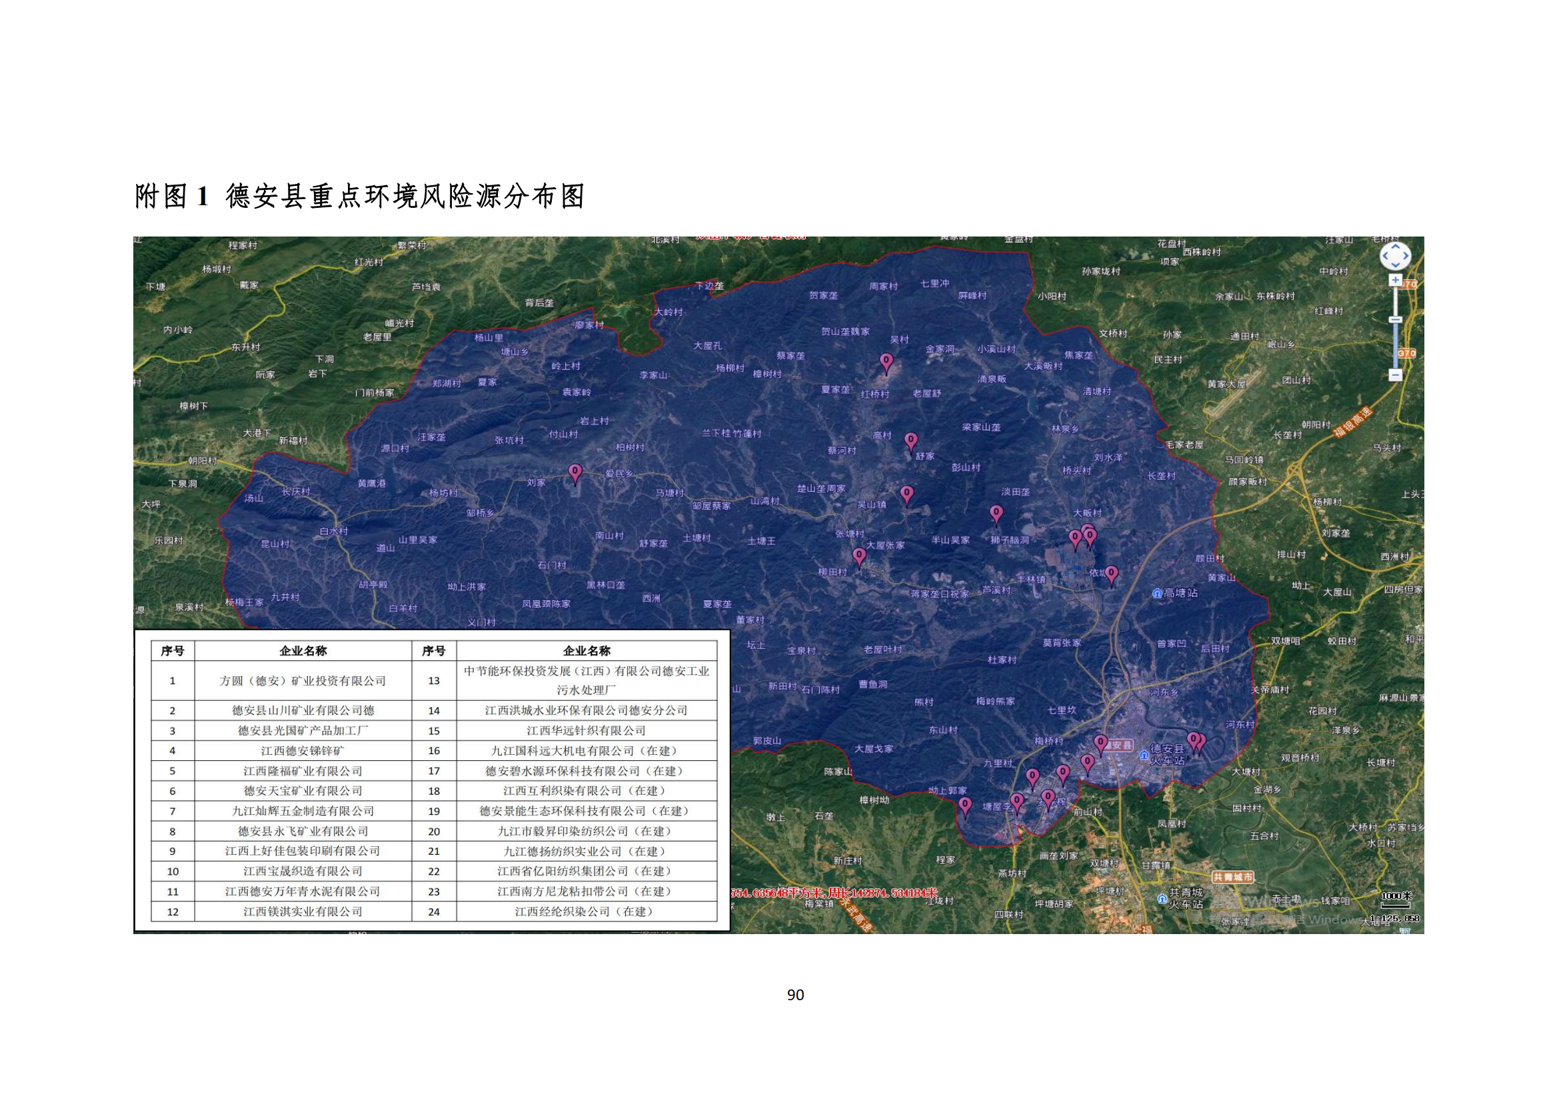
Task: Click the 德安县火车站 station icon
Action: tap(1144, 755)
